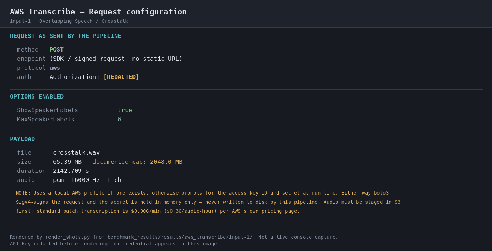Click the aws protocol value
This screenshot has width=492, height=251.
tap(55, 68)
